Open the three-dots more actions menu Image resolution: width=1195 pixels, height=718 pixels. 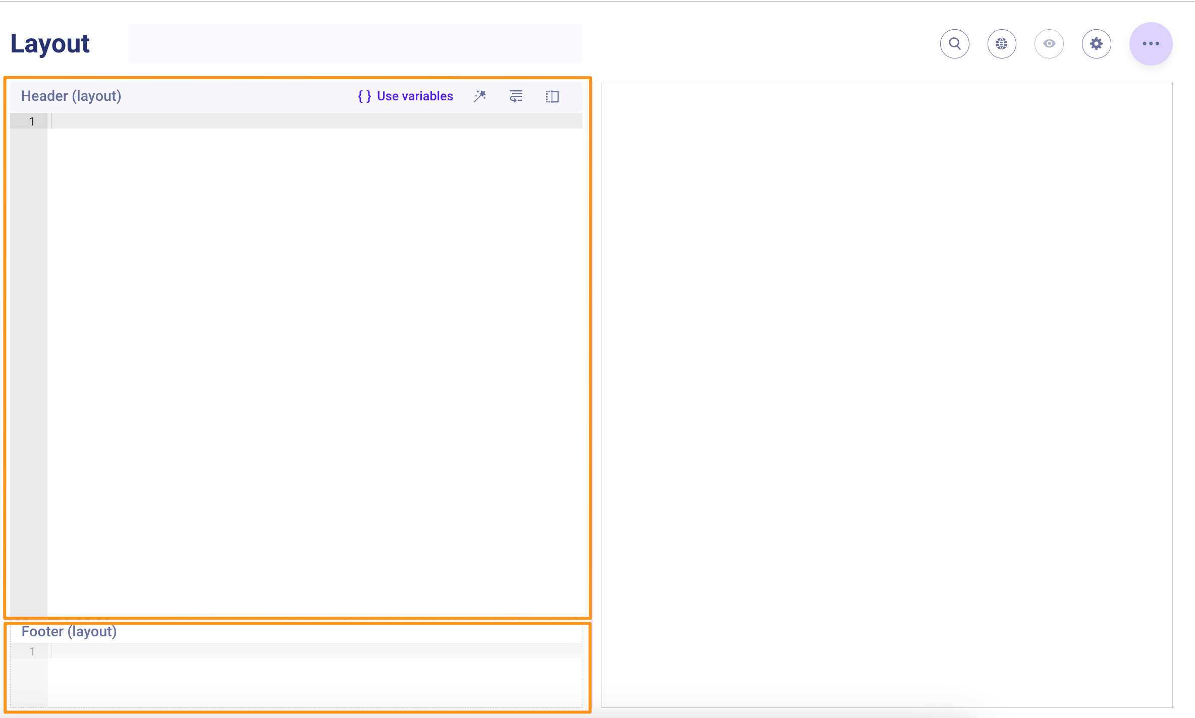[1151, 44]
